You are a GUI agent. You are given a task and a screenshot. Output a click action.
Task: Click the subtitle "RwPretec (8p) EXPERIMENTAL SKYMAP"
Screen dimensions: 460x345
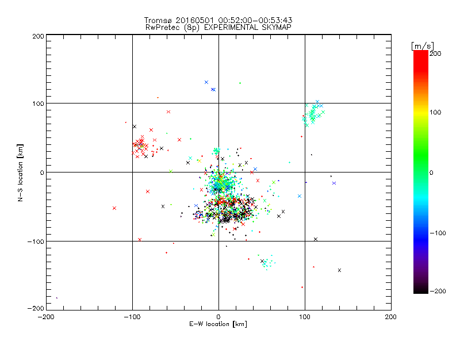coord(218,28)
